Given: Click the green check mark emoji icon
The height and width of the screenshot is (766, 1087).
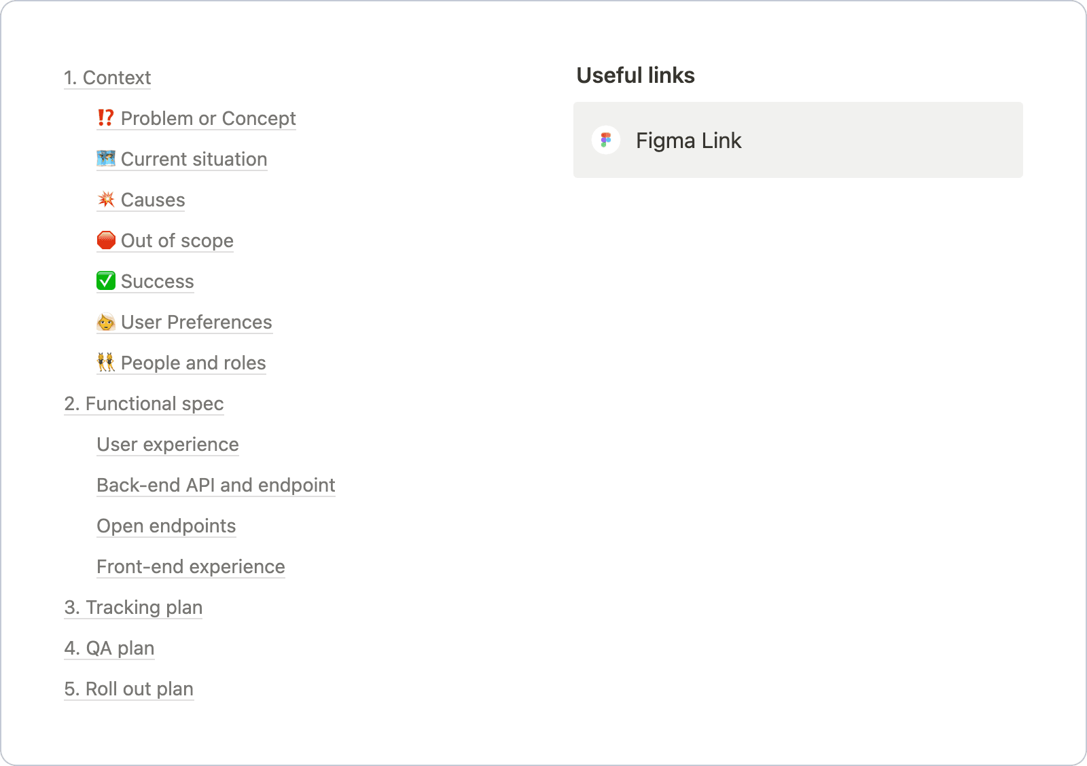Looking at the screenshot, I should point(106,281).
